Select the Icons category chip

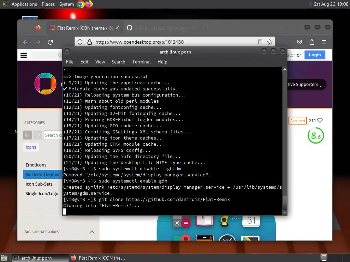31,147
